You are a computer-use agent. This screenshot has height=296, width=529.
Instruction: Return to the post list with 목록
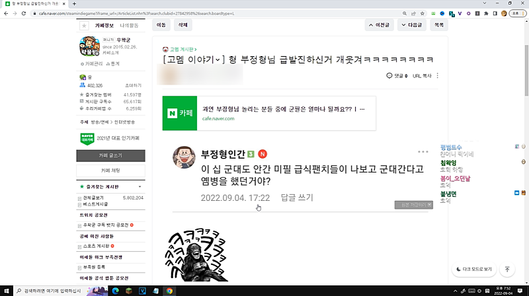[x=439, y=25]
